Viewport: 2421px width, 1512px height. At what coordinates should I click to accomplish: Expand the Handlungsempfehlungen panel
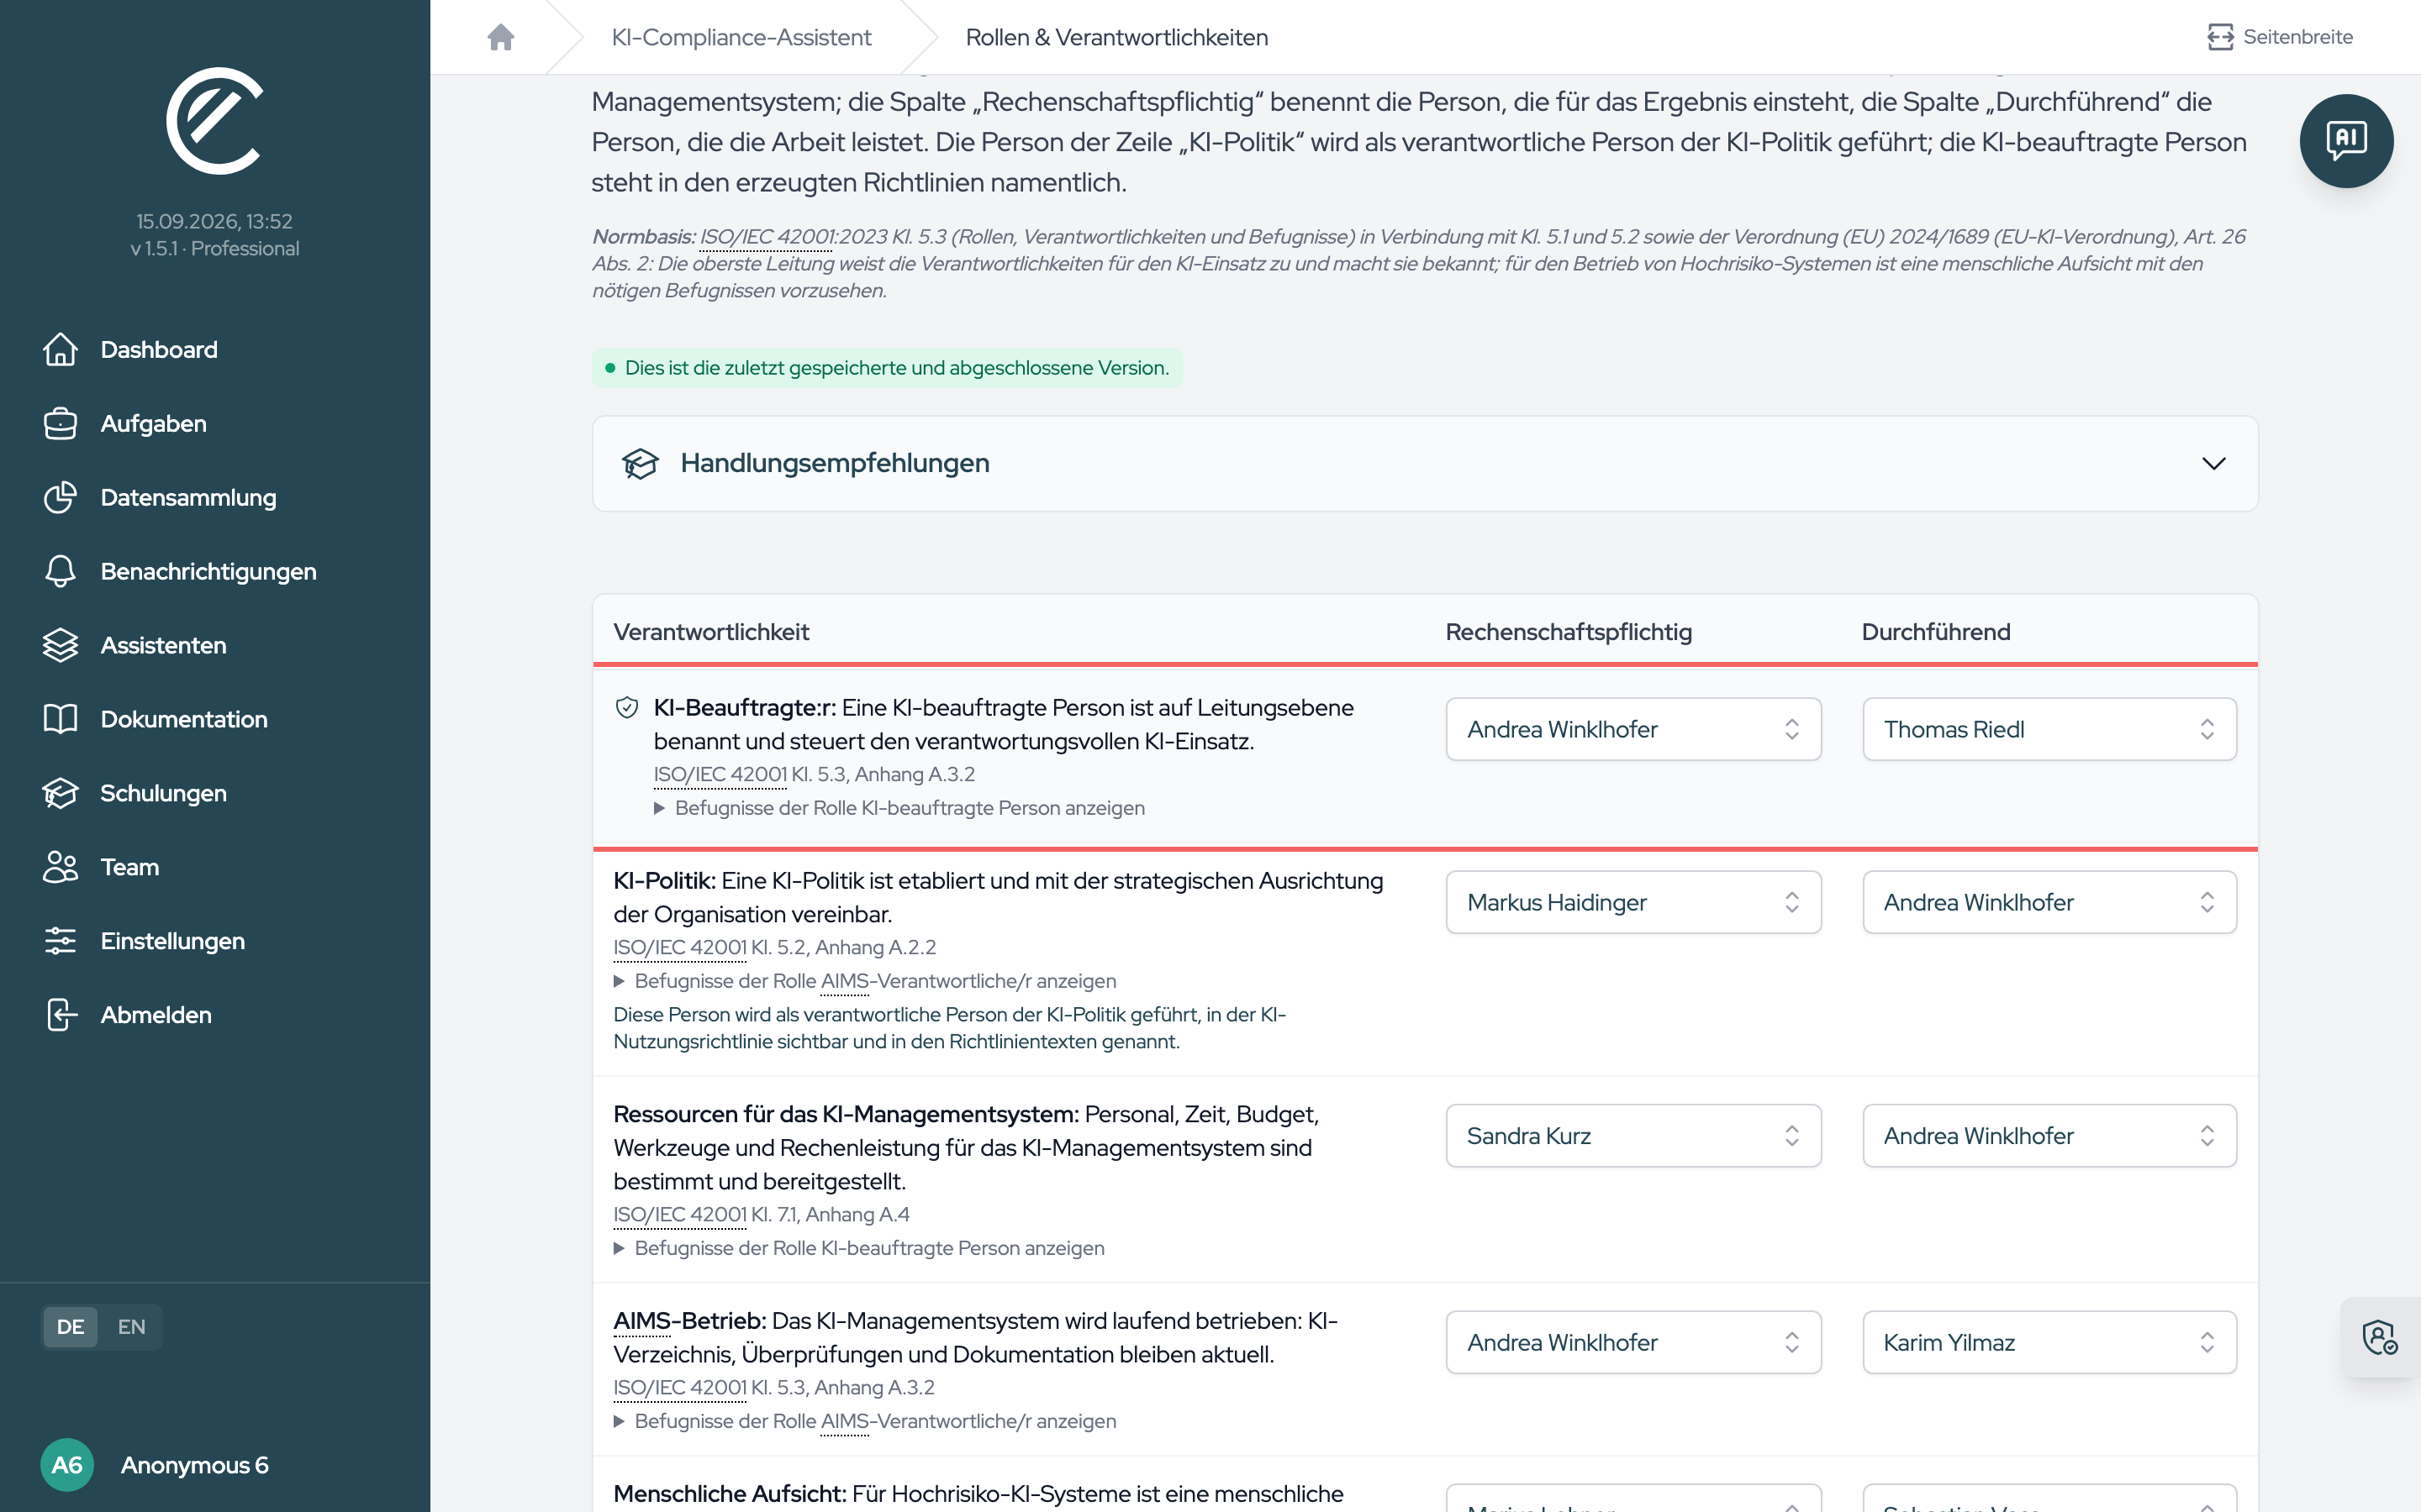(x=1425, y=464)
